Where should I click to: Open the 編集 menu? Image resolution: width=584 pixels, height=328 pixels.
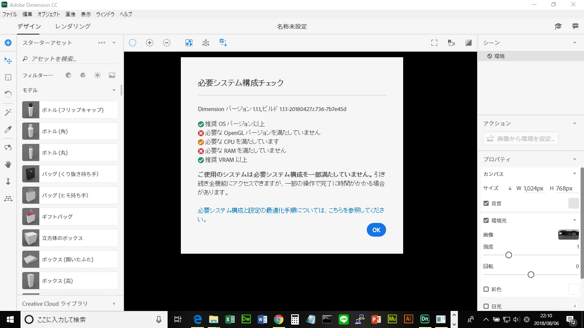(27, 14)
